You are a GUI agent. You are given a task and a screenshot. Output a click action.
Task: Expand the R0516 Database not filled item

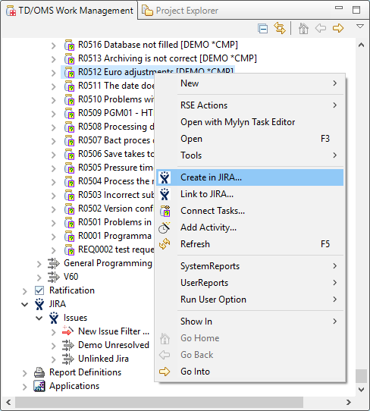(x=54, y=45)
